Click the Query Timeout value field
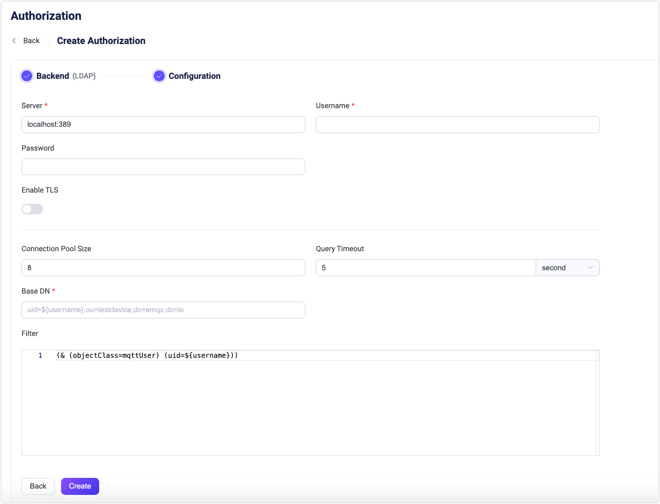660x504 pixels. pyautogui.click(x=425, y=267)
